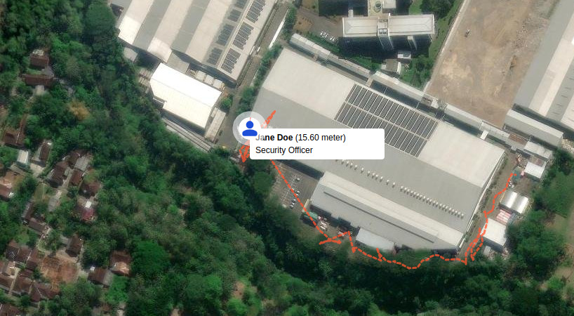This screenshot has width=574, height=316.
Task: Click the doubled route lines at the southeast corner
Action: click(x=475, y=245)
